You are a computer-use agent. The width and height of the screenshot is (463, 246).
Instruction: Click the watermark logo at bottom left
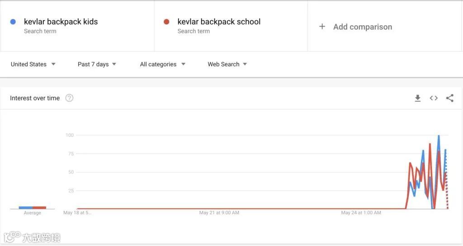(x=32, y=237)
